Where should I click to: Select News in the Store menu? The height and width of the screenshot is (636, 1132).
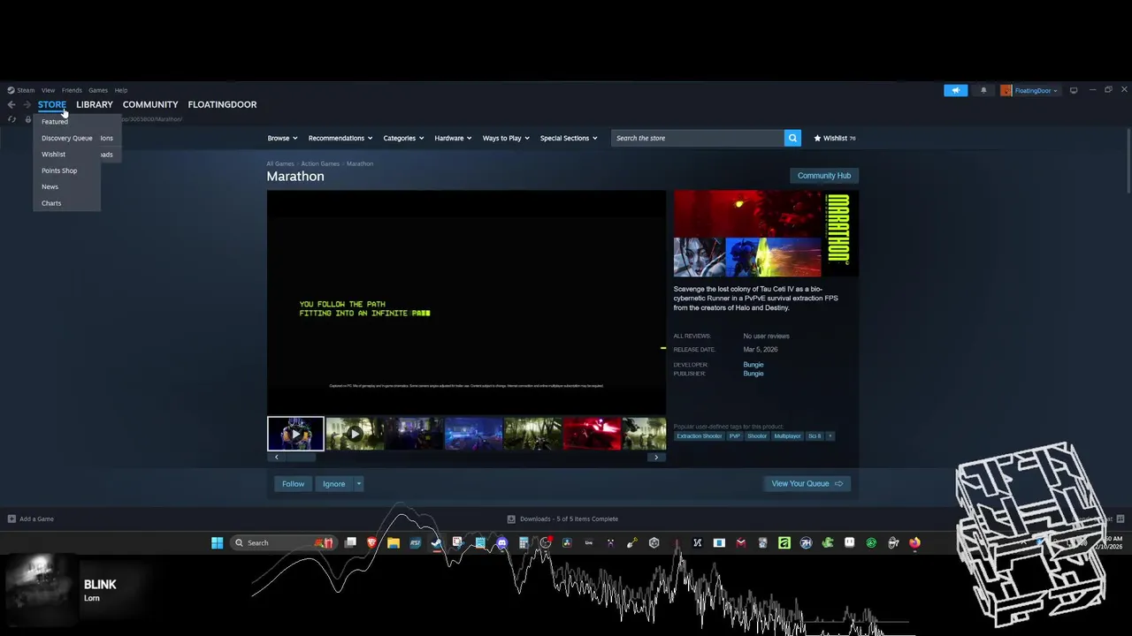pyautogui.click(x=50, y=186)
